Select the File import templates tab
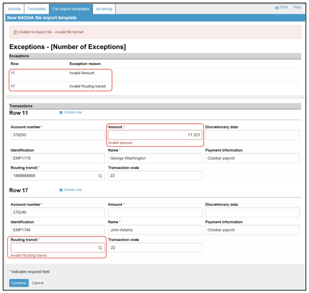This screenshot has width=309, height=293. coord(71,9)
